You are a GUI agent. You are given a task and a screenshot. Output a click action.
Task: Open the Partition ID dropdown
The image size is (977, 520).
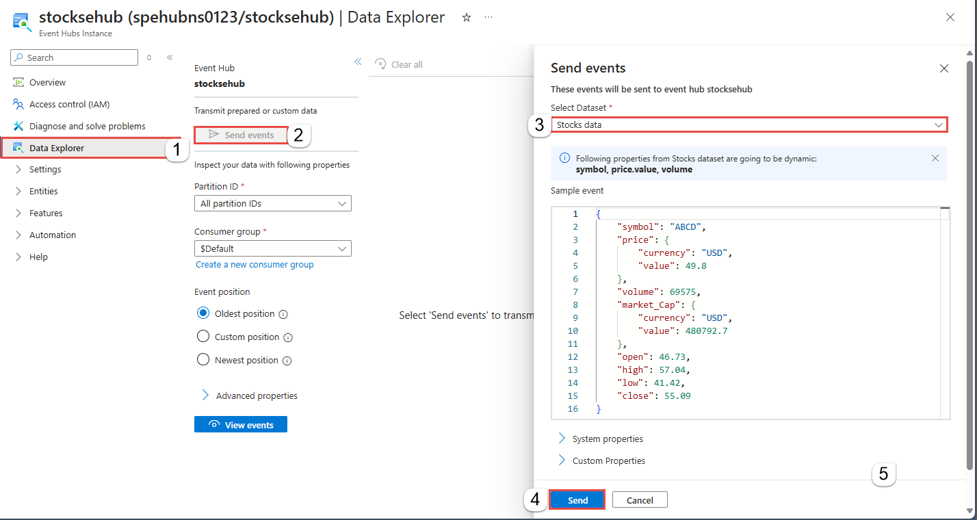pos(273,203)
